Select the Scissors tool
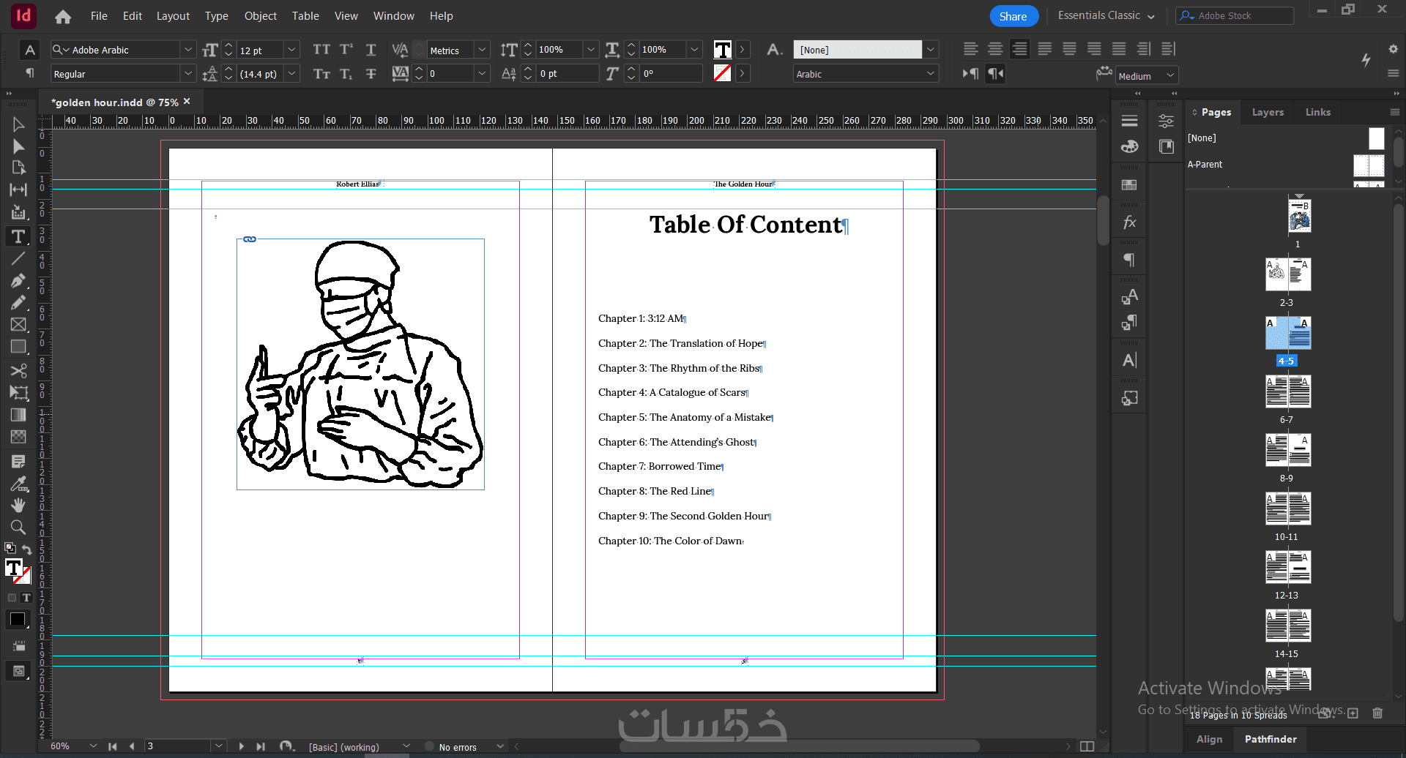 [18, 370]
